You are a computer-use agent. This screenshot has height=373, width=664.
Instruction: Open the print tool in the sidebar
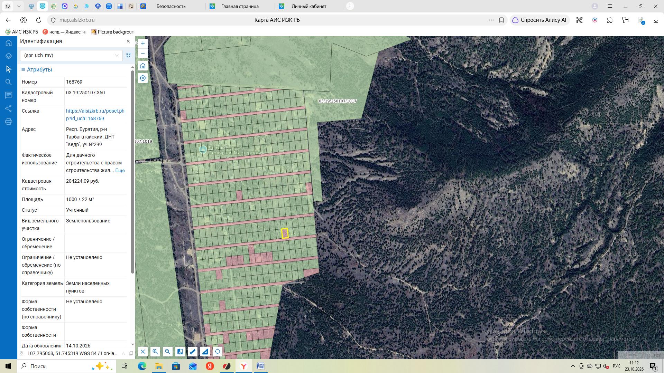pos(9,122)
